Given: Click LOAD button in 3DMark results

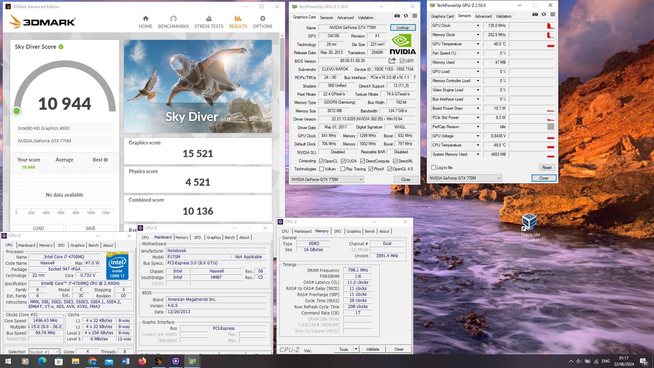Looking at the screenshot, I should [38, 228].
